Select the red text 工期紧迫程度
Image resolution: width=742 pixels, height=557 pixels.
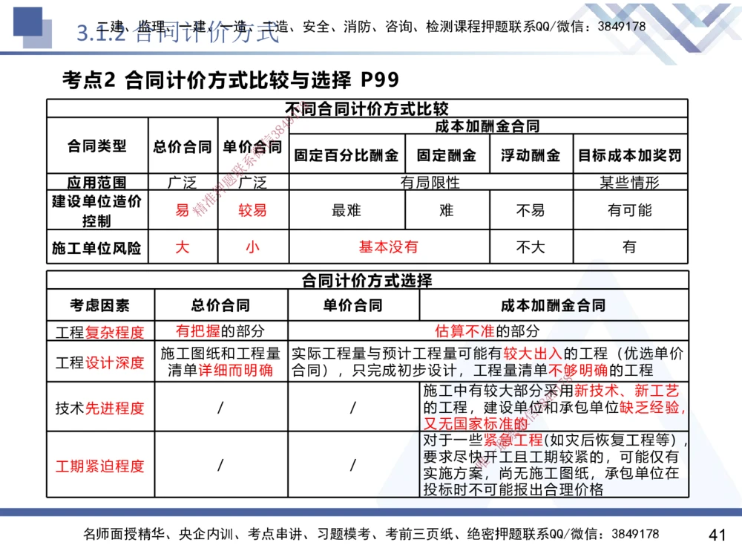pos(100,466)
